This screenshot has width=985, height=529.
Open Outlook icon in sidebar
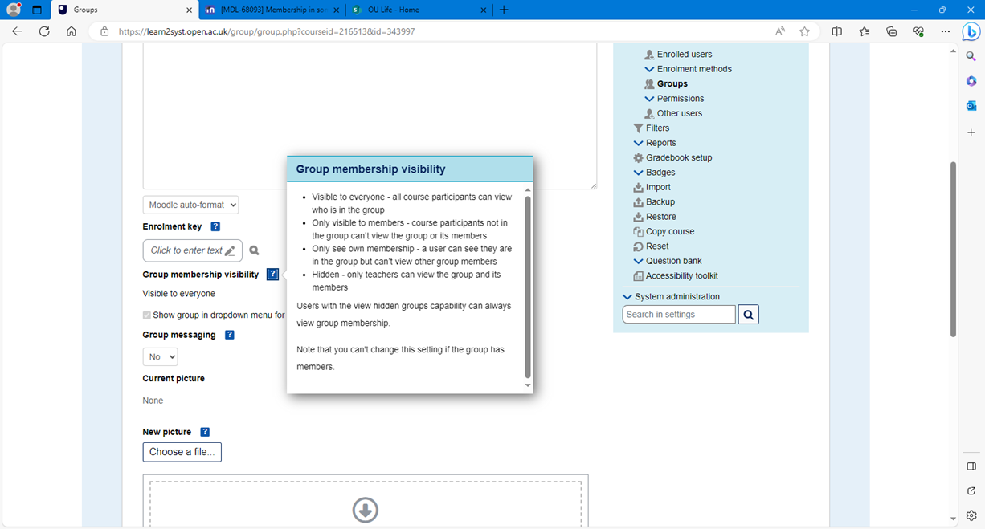971,106
